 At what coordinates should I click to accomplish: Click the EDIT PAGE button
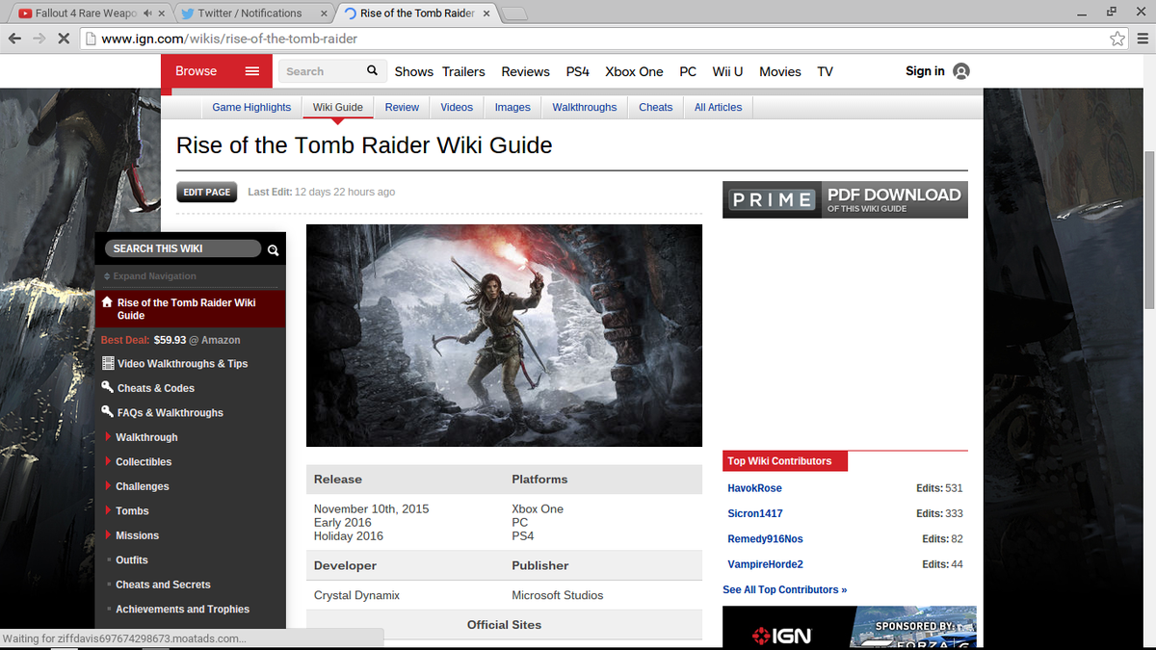coord(207,192)
